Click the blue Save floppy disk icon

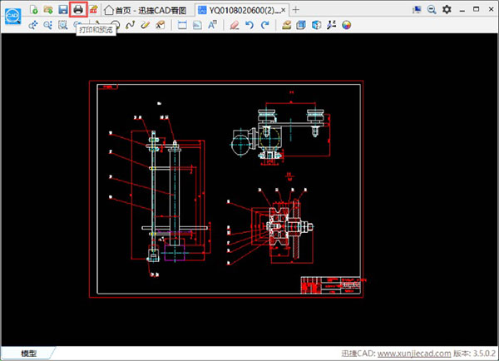(63, 8)
